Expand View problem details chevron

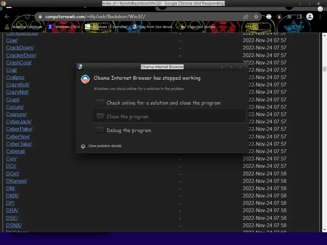[x=83, y=146]
